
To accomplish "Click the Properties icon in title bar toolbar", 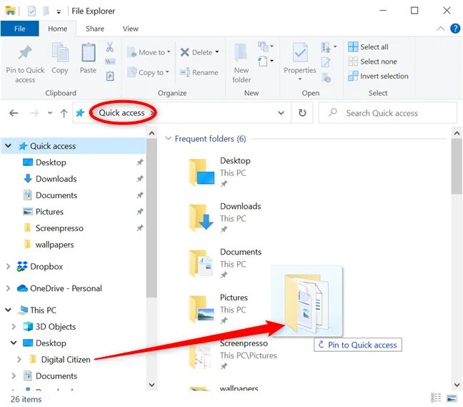I will click(x=31, y=11).
